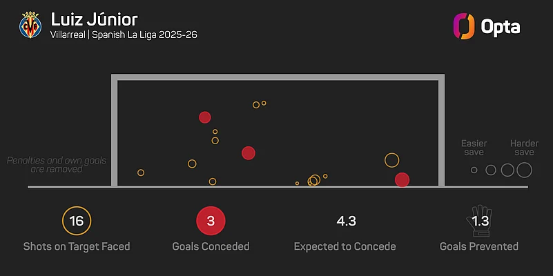The height and width of the screenshot is (276, 553).
Task: Click the Expected to Concede label
Action: tap(345, 246)
